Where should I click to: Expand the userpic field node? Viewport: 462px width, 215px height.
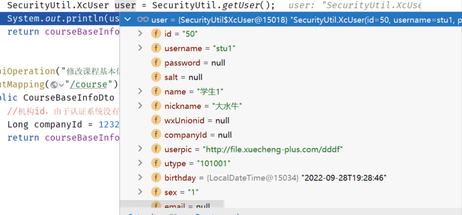pos(140,149)
